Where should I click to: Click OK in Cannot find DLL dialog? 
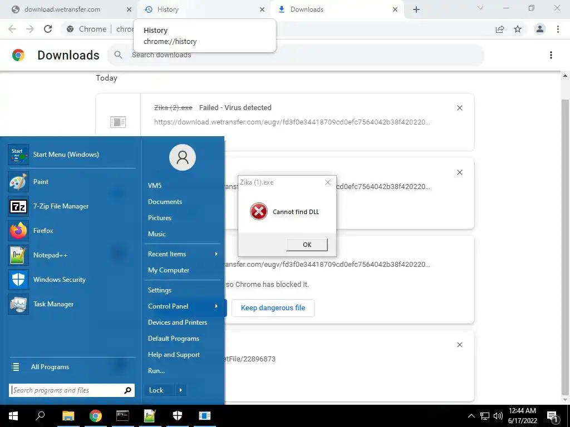coord(307,245)
